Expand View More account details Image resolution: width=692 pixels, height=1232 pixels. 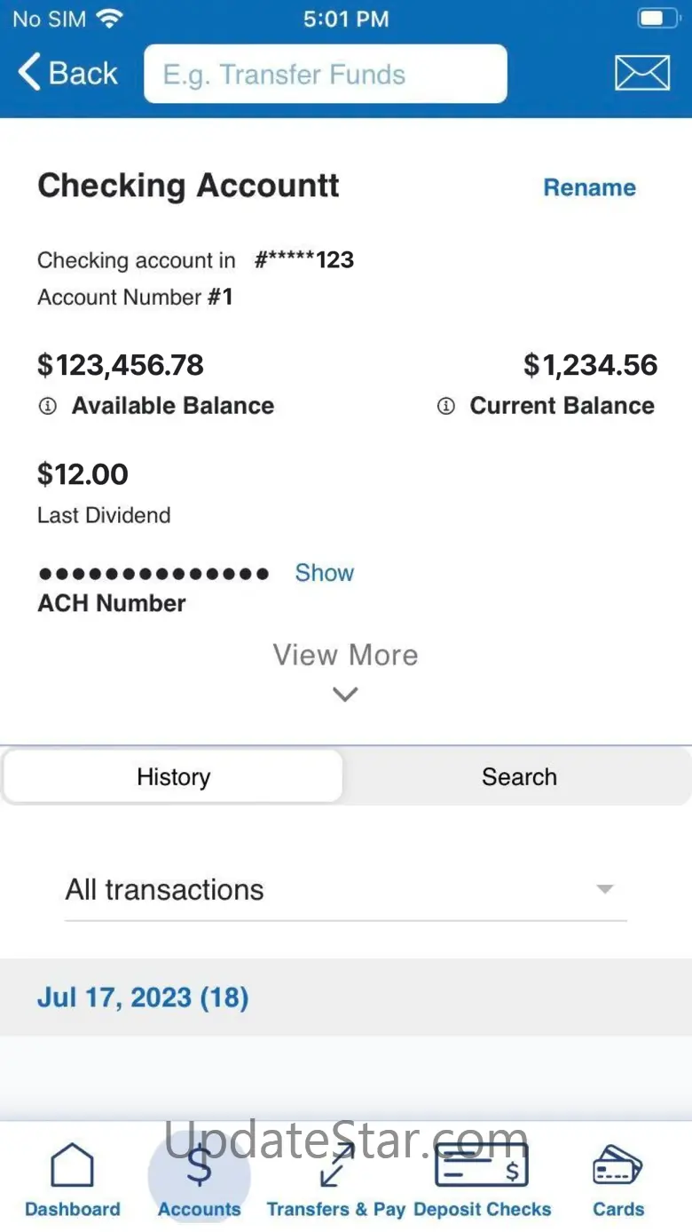coord(345,656)
